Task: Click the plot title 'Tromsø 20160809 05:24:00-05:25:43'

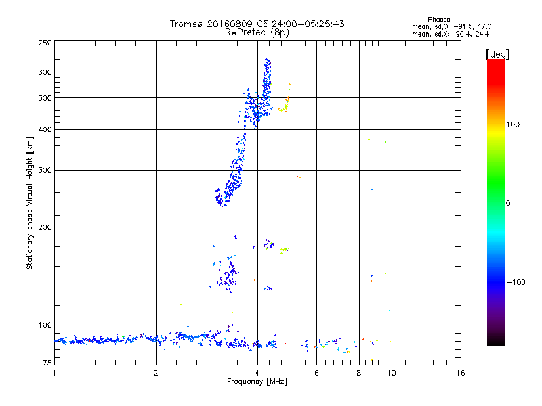Action: click(257, 24)
